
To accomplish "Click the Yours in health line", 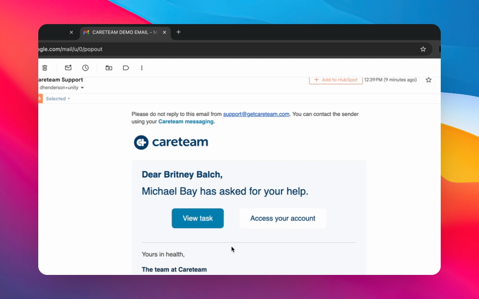I will [163, 254].
